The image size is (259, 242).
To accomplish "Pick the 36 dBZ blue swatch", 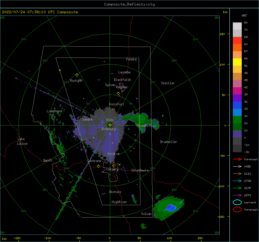I will 237,105.
